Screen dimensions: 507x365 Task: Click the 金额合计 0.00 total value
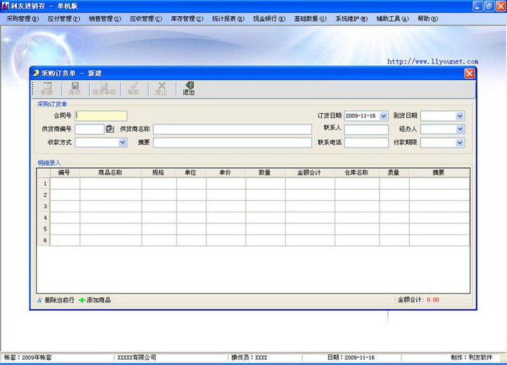point(433,300)
